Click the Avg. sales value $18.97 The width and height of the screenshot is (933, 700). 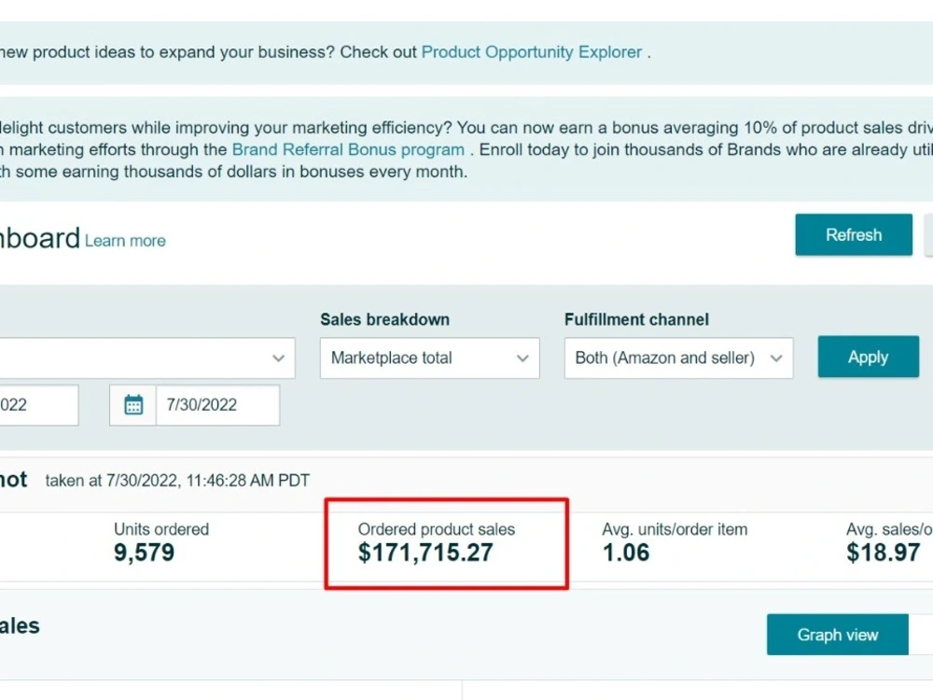(x=883, y=553)
